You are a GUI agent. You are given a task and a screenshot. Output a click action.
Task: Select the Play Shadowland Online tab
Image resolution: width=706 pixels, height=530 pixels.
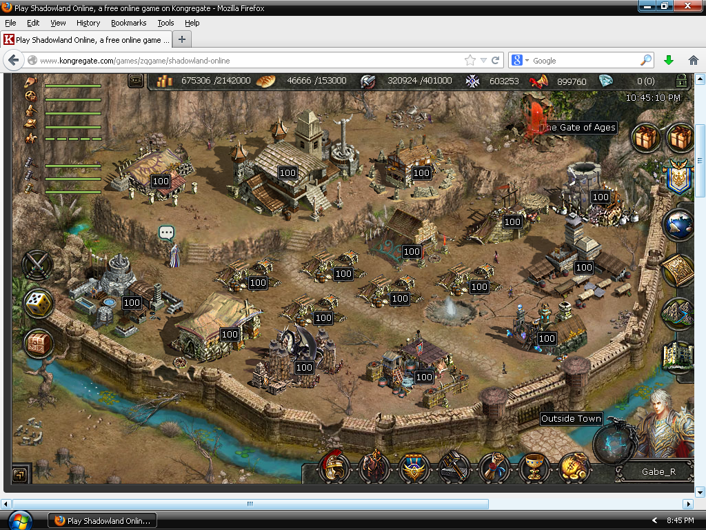86,39
